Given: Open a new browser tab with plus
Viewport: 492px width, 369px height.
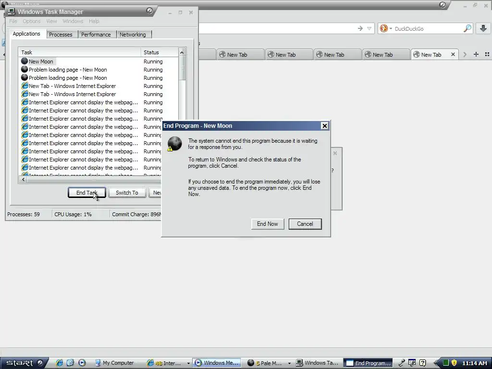Looking at the screenshot, I should pyautogui.click(x=476, y=54).
